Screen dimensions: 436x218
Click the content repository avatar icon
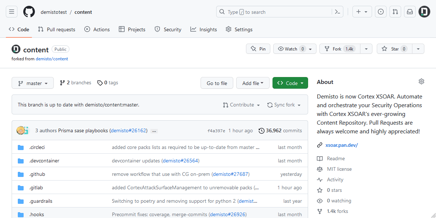click(16, 49)
